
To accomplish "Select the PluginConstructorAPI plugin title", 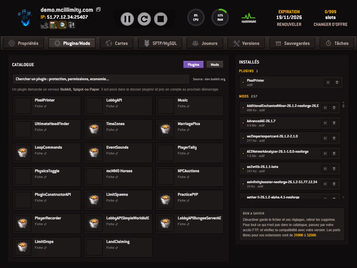I will [53, 195].
